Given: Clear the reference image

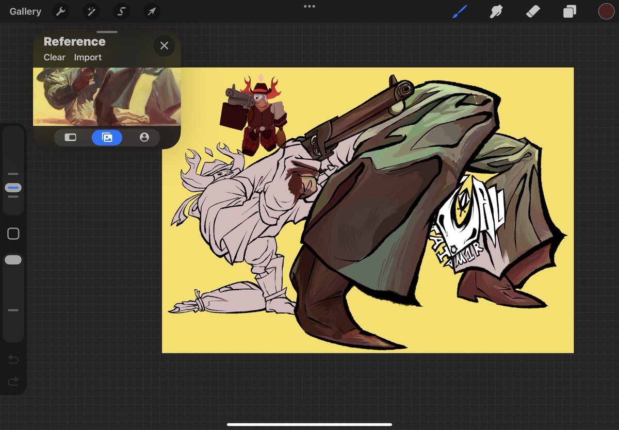Looking at the screenshot, I should tap(54, 57).
